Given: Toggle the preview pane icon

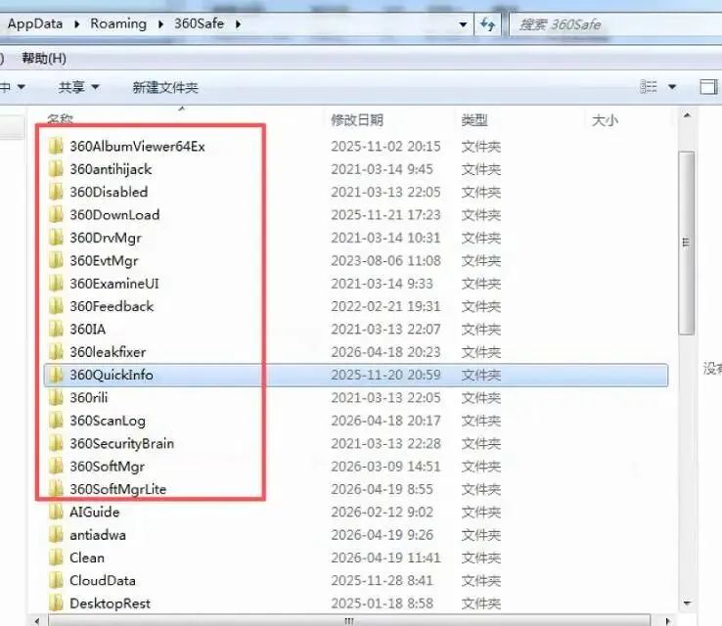Looking at the screenshot, I should [x=708, y=86].
